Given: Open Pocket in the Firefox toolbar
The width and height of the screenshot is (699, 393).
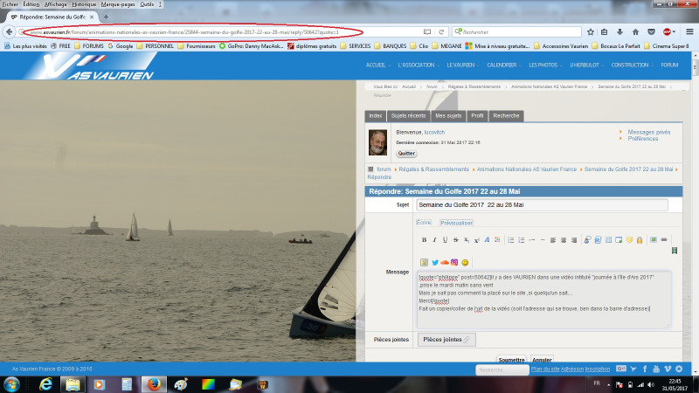Looking at the screenshot, I should (x=651, y=32).
